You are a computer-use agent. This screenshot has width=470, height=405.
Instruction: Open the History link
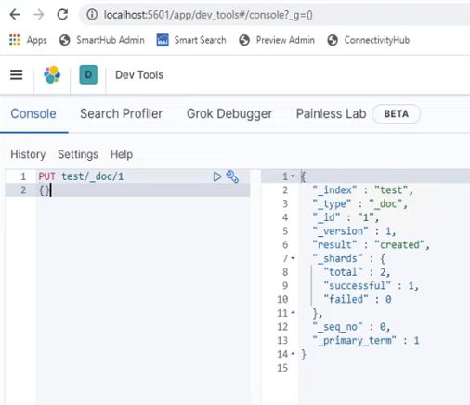(x=28, y=154)
